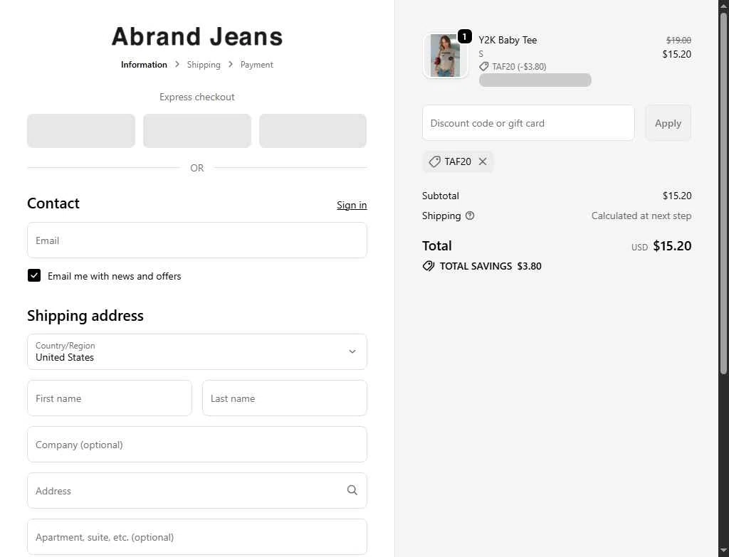Click the Apply discount button
729x557 pixels.
[668, 123]
